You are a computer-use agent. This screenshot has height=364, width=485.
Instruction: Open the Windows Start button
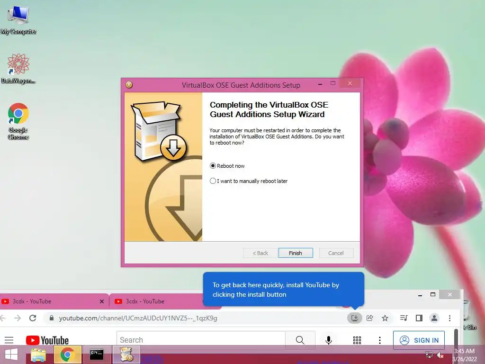11,355
